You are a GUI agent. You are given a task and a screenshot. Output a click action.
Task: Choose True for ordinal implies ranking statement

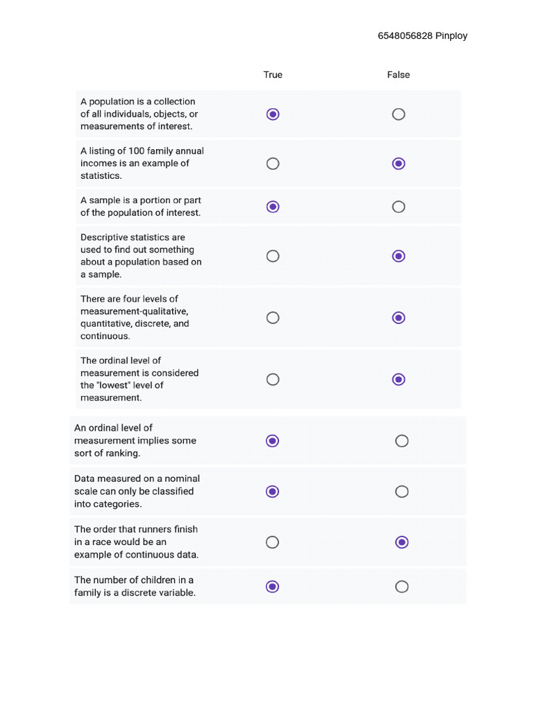click(273, 441)
